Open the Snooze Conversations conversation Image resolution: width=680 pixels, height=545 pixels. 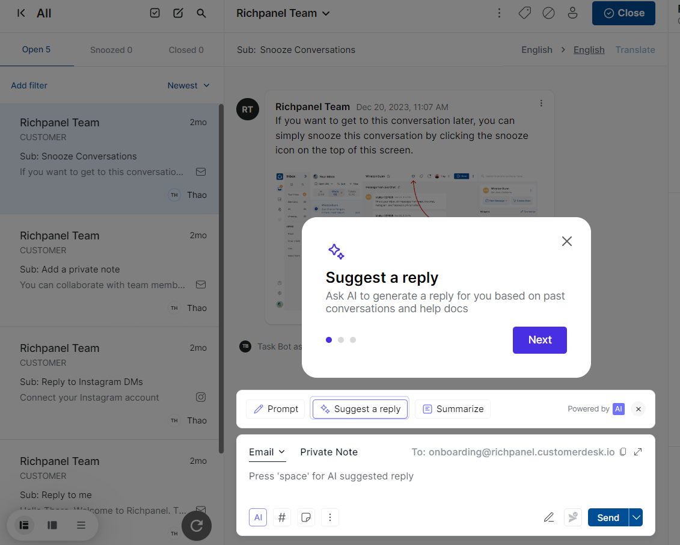click(x=109, y=159)
